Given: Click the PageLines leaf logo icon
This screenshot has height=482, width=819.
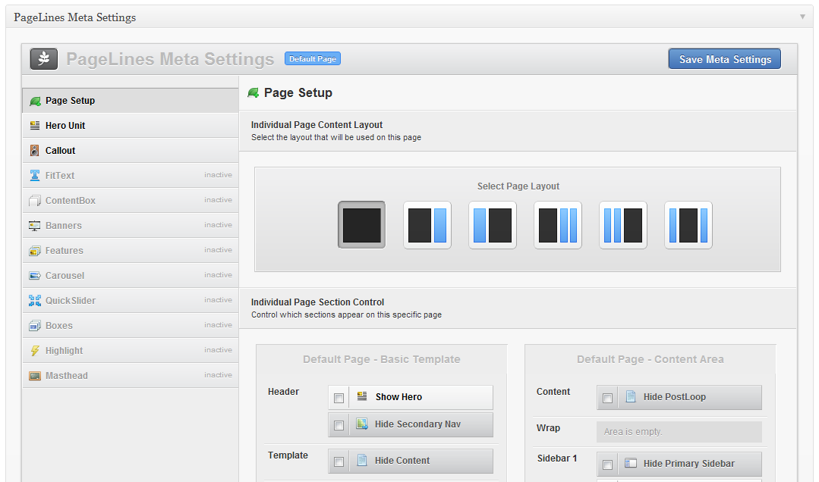Looking at the screenshot, I should pos(44,59).
